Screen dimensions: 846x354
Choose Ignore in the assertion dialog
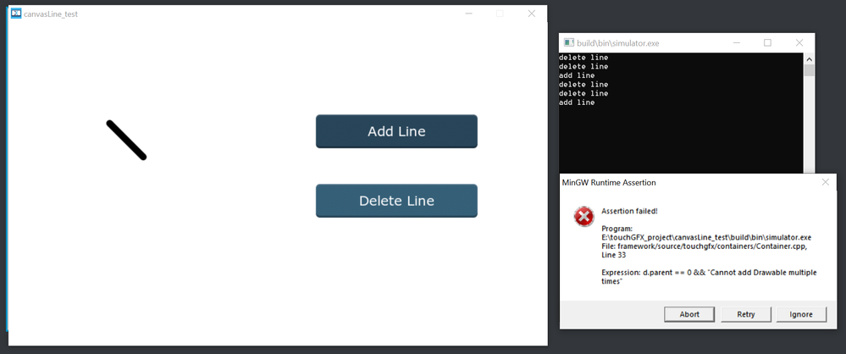802,314
